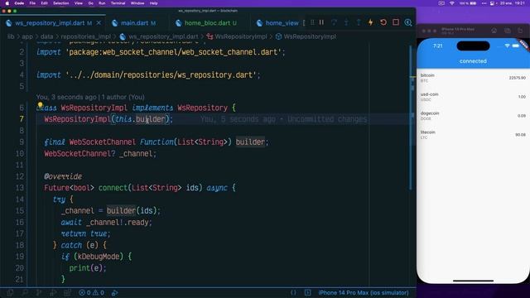Open Dart DevTools widget inspector icon
The image size is (530, 298).
(408, 22)
